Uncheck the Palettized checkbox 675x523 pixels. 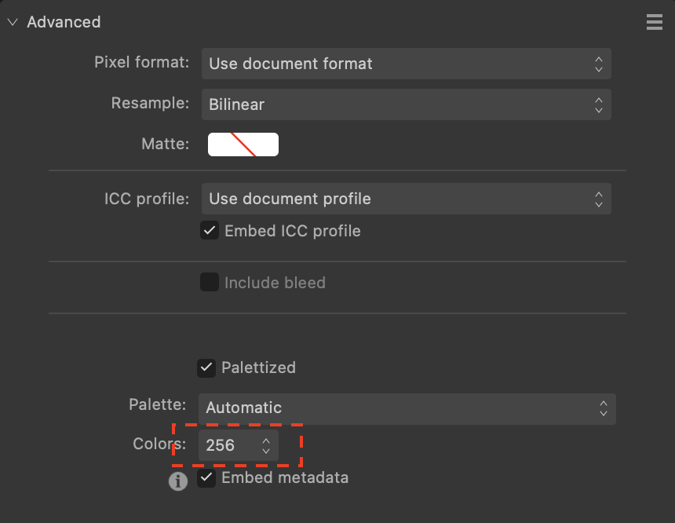coord(206,368)
